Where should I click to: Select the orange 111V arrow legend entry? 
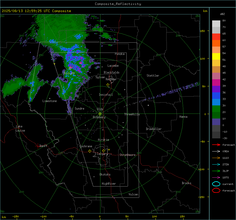(216, 158)
